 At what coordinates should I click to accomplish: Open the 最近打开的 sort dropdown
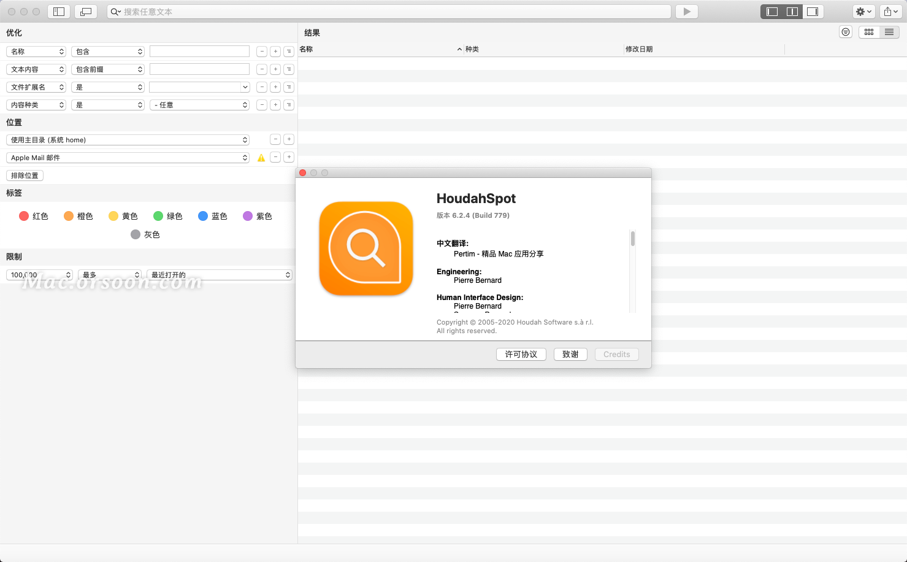click(220, 275)
